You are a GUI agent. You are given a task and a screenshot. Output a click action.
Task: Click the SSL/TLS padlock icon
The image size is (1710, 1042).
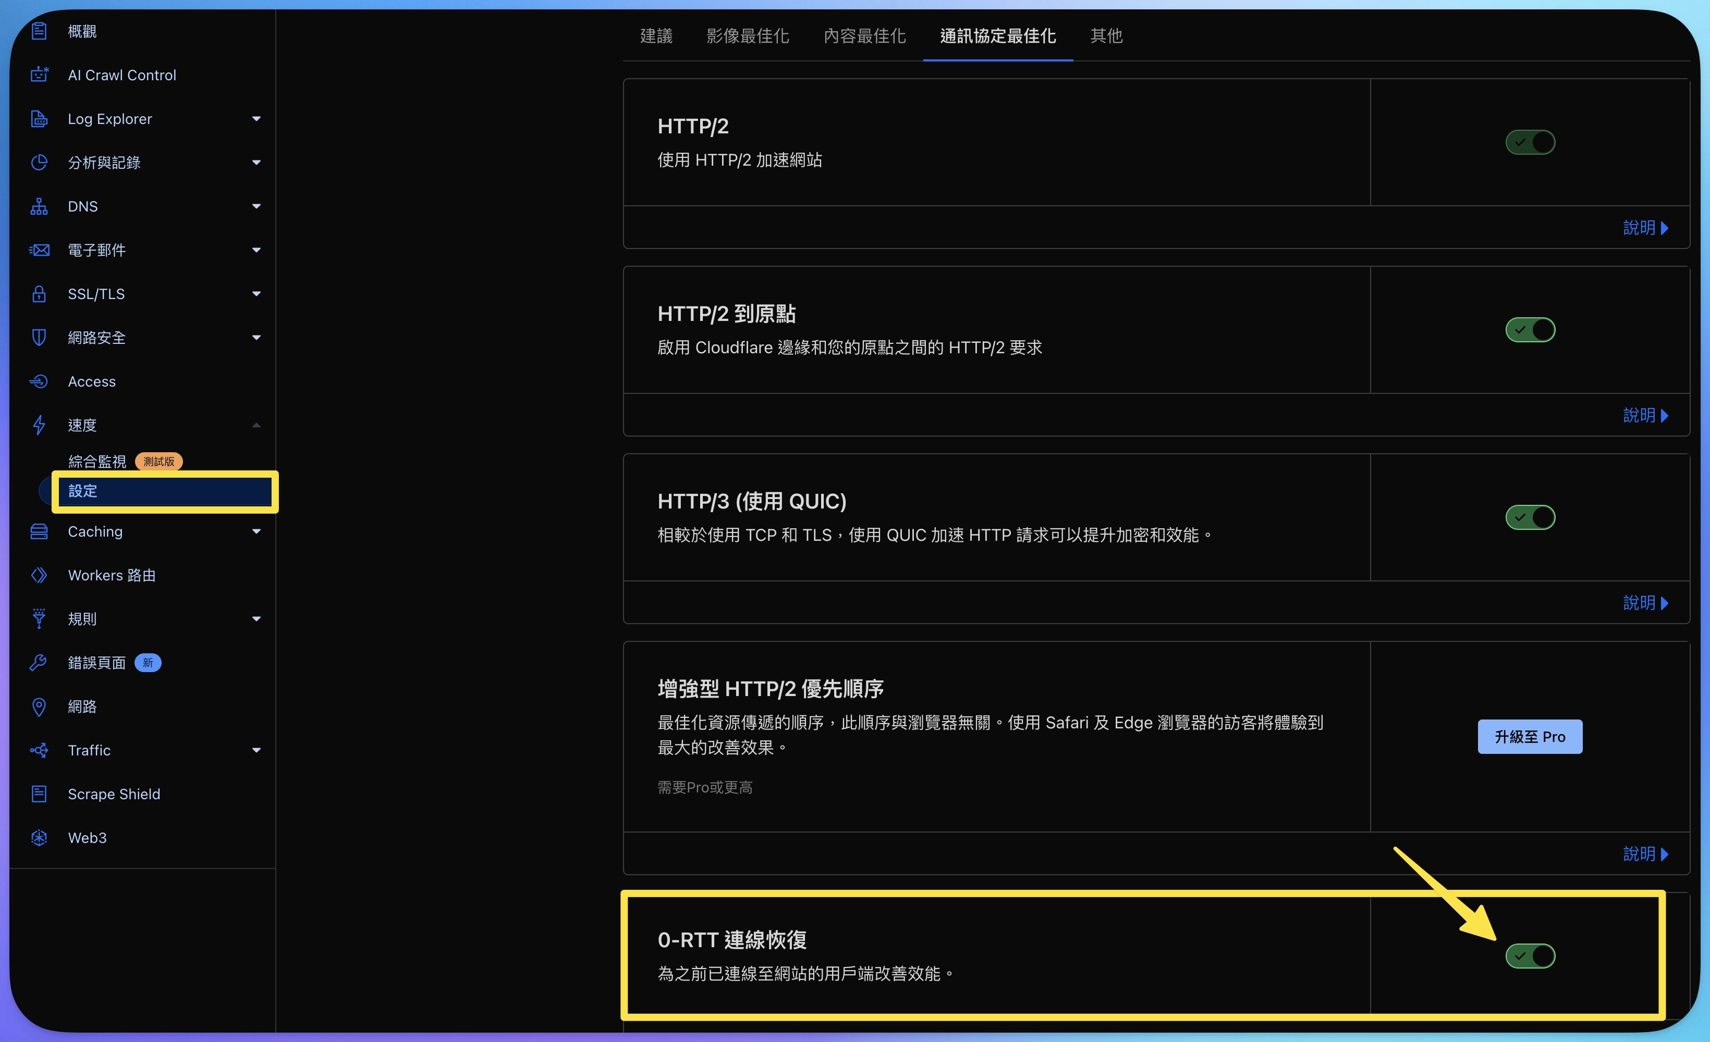point(40,294)
